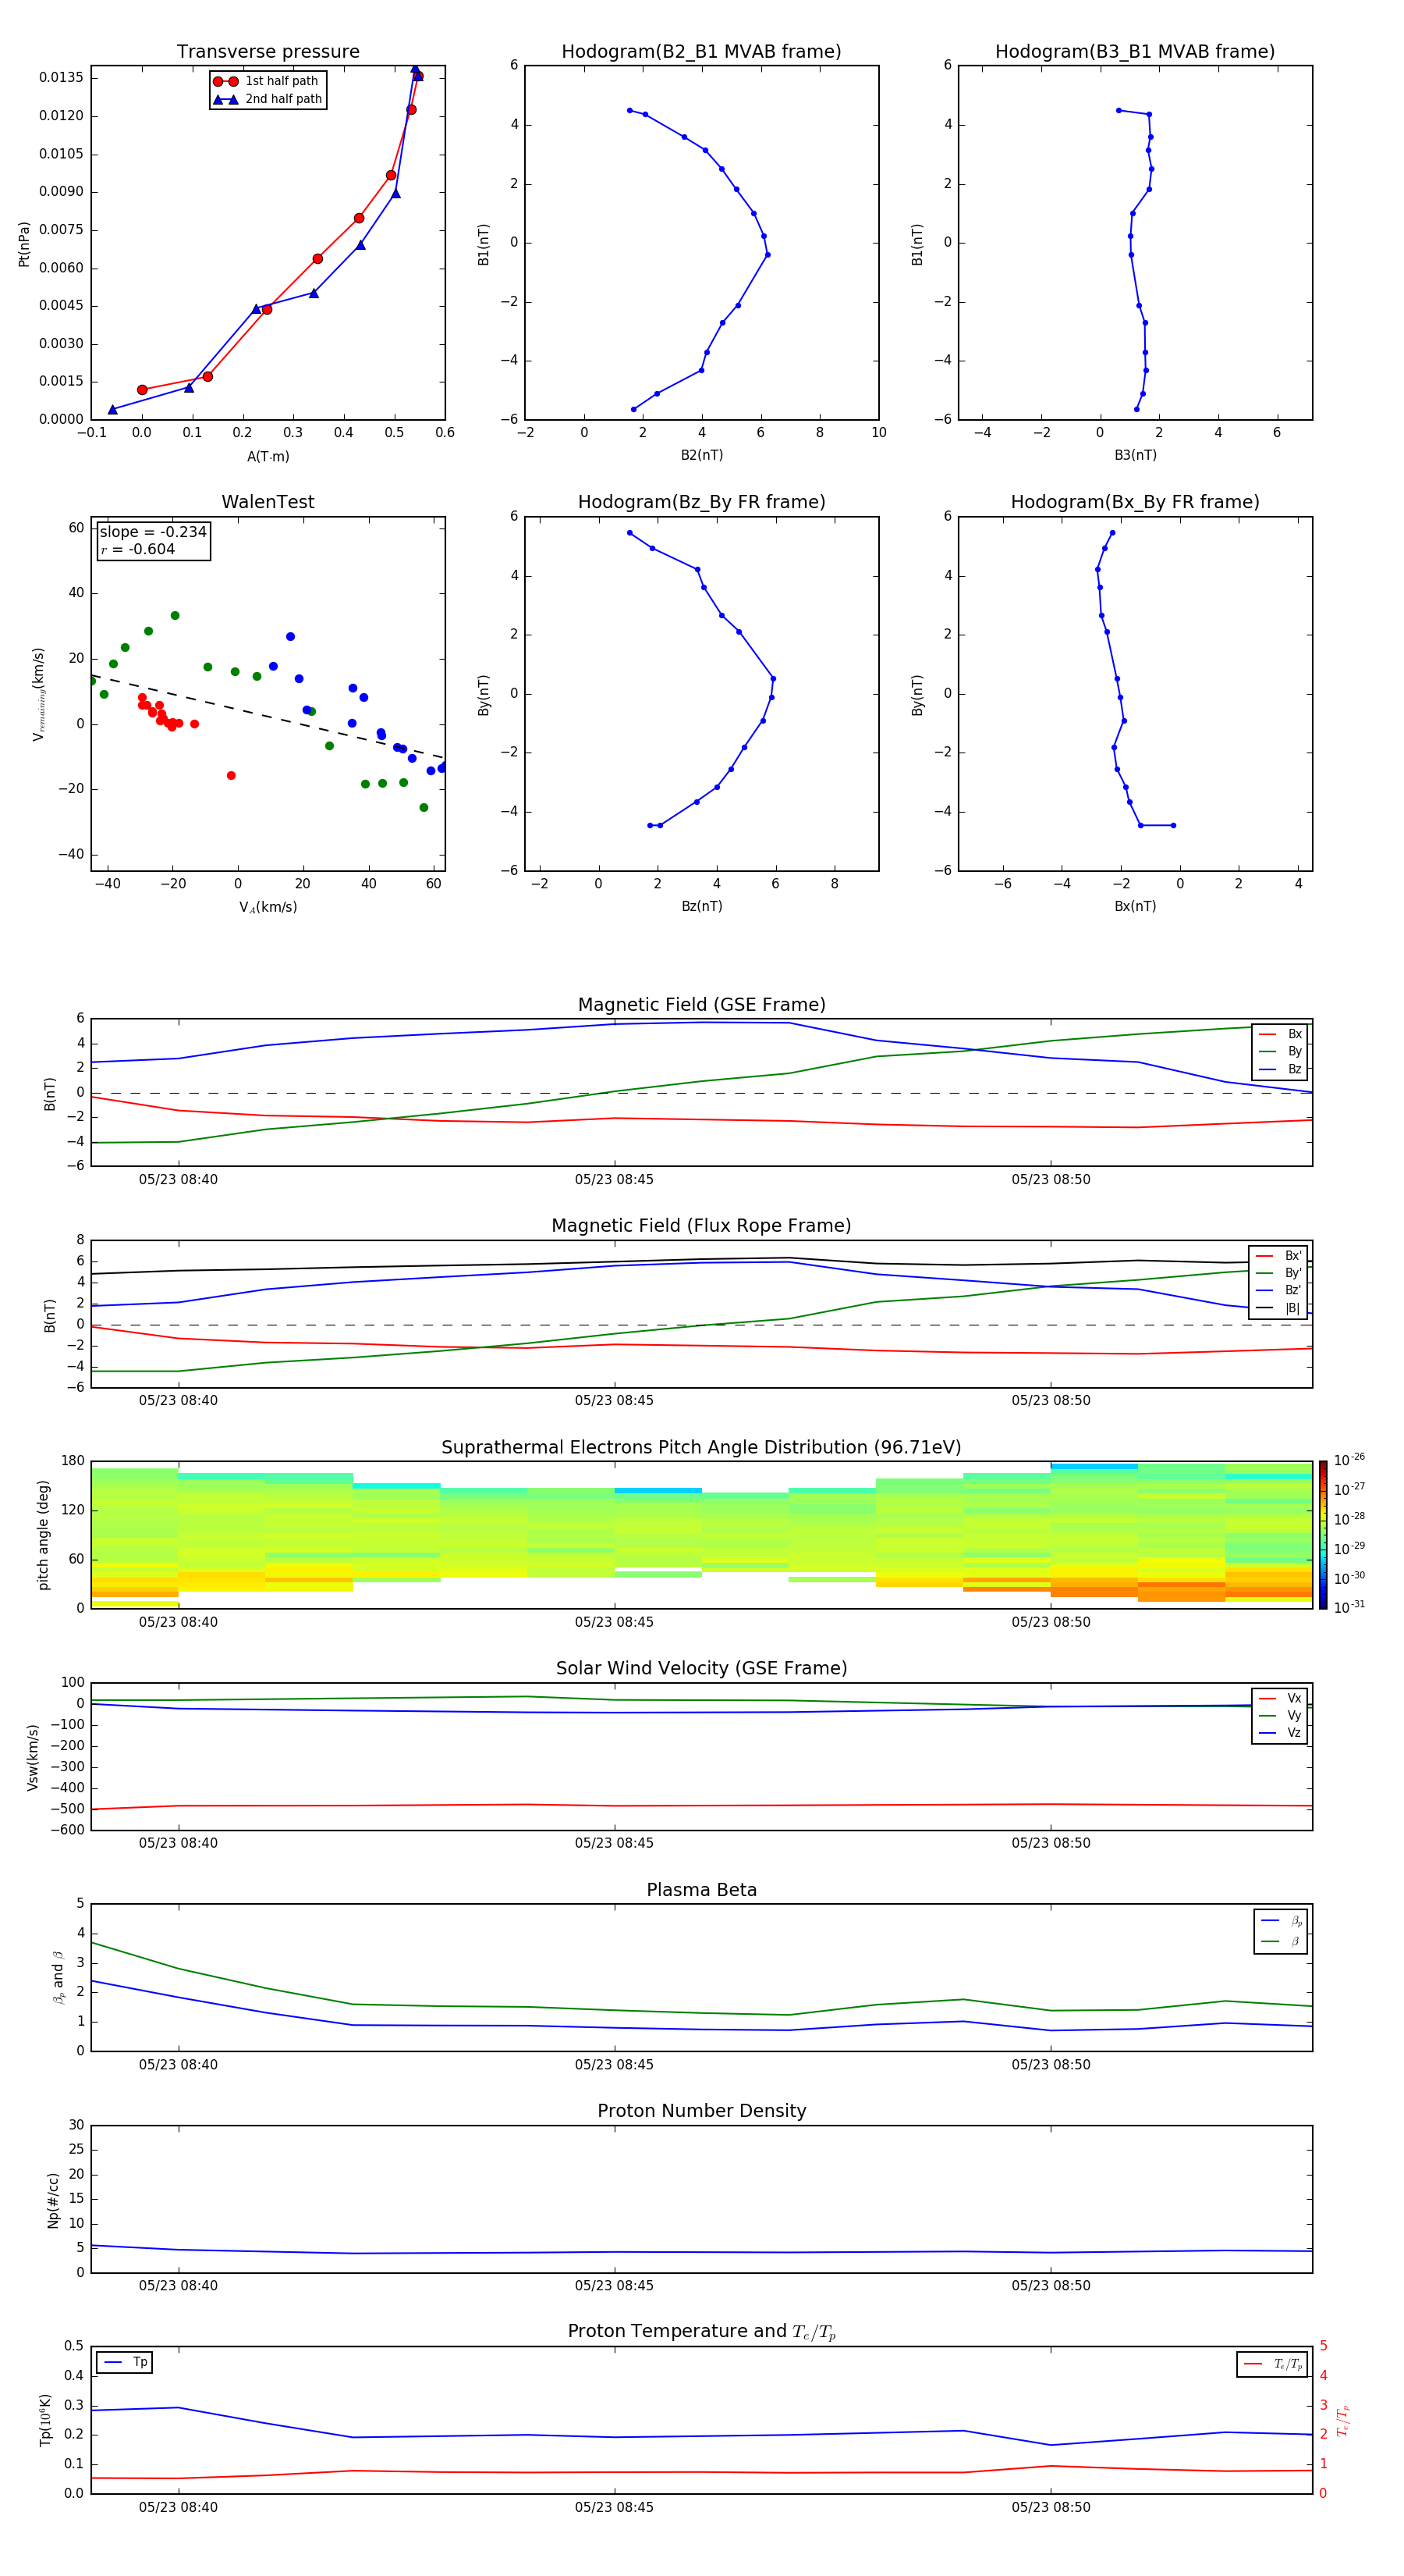Click the 'B3(nT)' x-axis label
1404x2576 pixels.
click(x=1135, y=455)
